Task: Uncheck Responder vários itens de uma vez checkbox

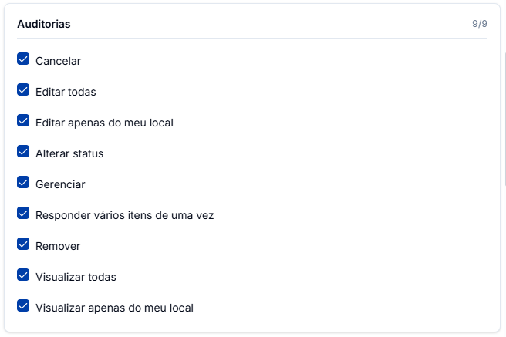Action: click(x=23, y=213)
